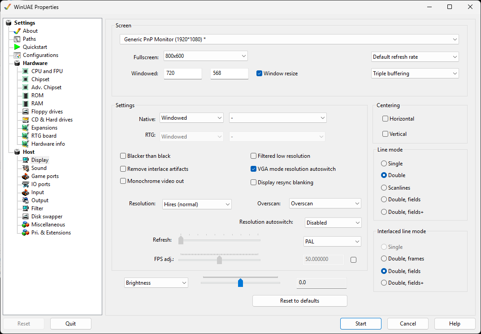Click the About checkmark icon in tree
This screenshot has width=481, height=334.
coord(17,31)
